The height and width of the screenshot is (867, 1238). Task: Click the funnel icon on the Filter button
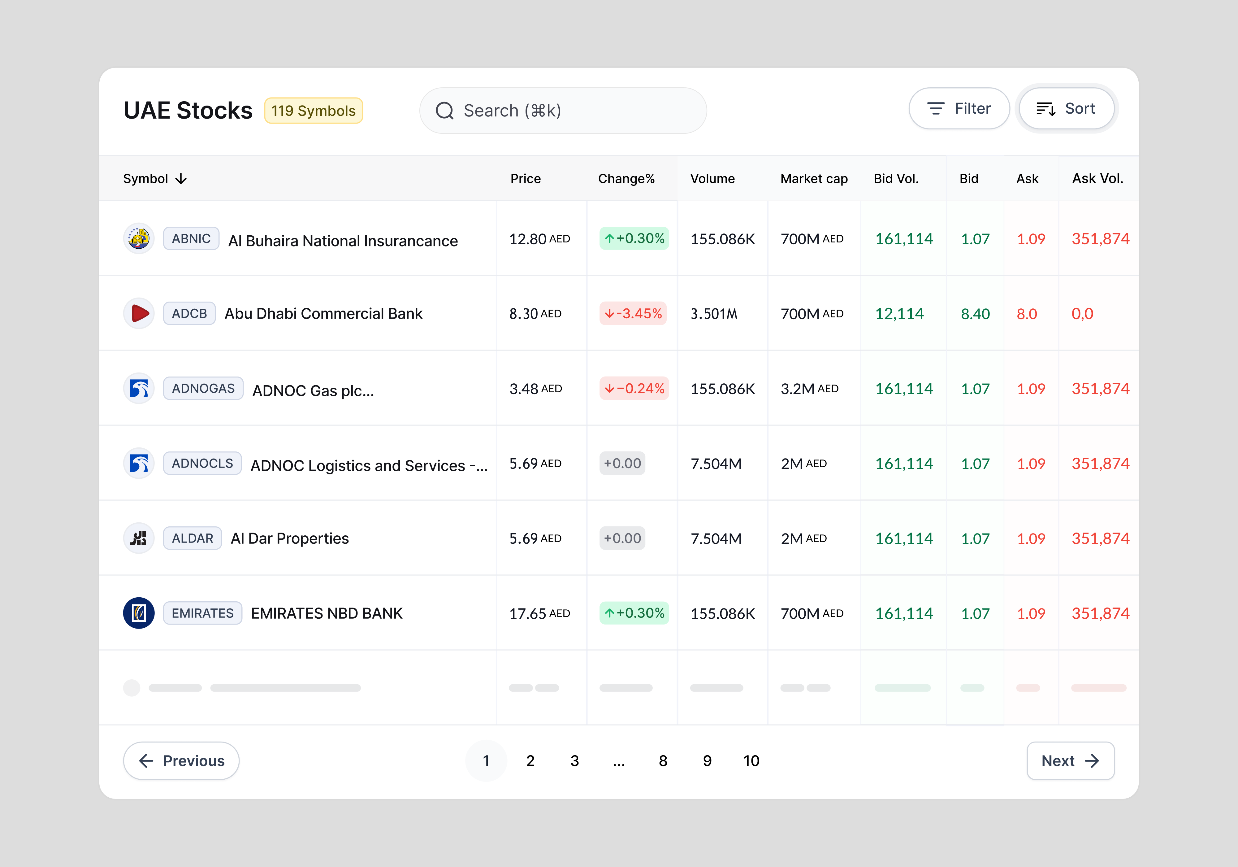pyautogui.click(x=936, y=108)
